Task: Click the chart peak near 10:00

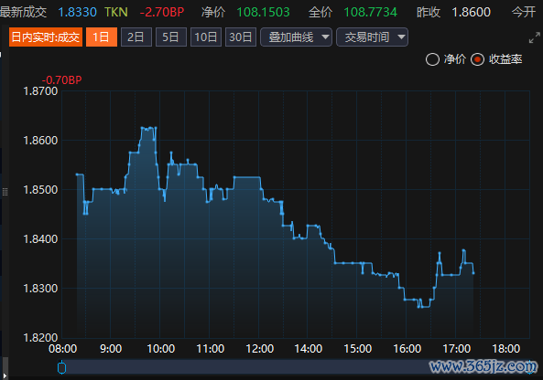Action: click(x=148, y=128)
